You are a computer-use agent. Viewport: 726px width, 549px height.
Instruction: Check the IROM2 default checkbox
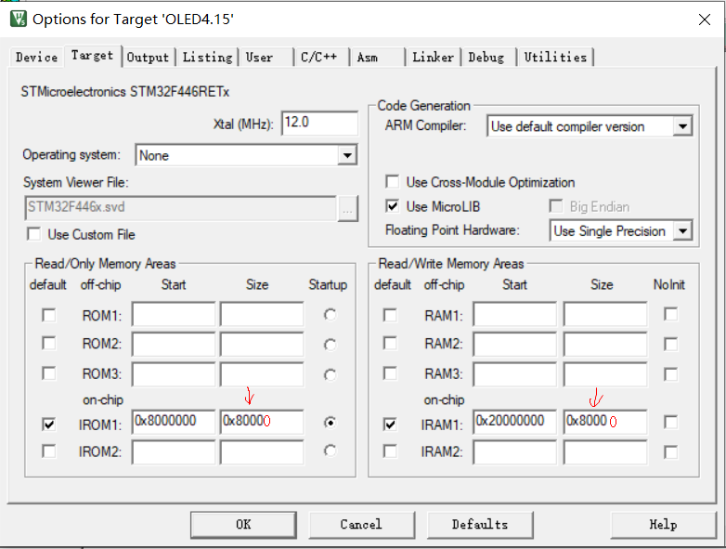(48, 451)
